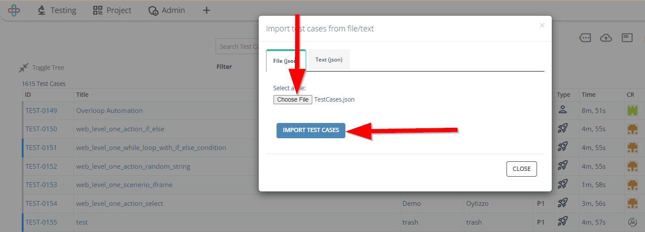The image size is (645, 232).
Task: Click the app logo icon
Action: pyautogui.click(x=14, y=10)
